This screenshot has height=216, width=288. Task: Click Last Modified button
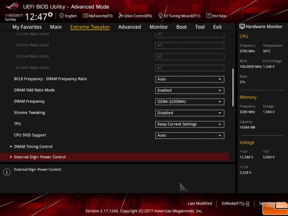point(200,204)
